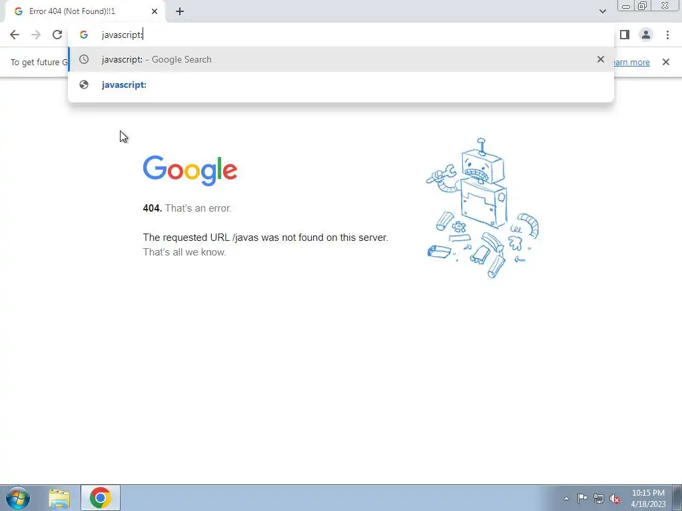Click into the address bar showing javascript:

[x=341, y=35]
